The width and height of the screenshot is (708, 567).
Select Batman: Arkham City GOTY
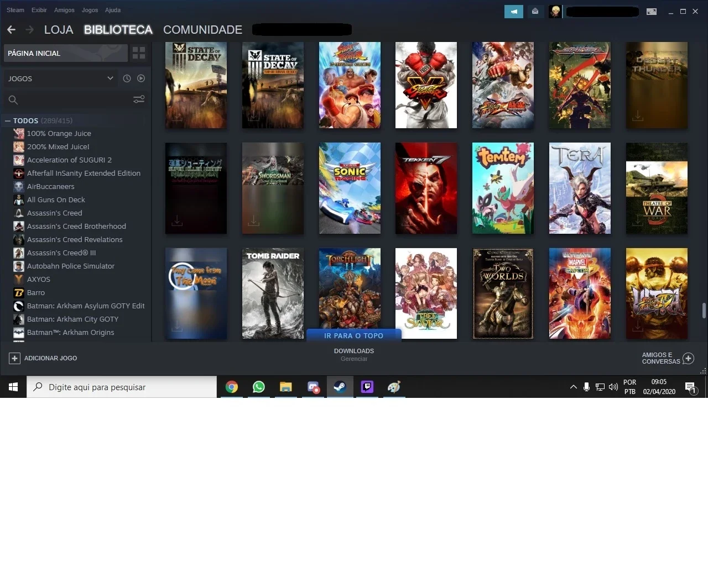coord(72,319)
